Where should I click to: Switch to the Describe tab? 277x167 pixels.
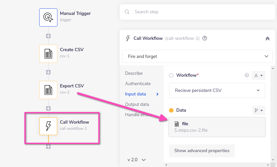tap(134, 73)
